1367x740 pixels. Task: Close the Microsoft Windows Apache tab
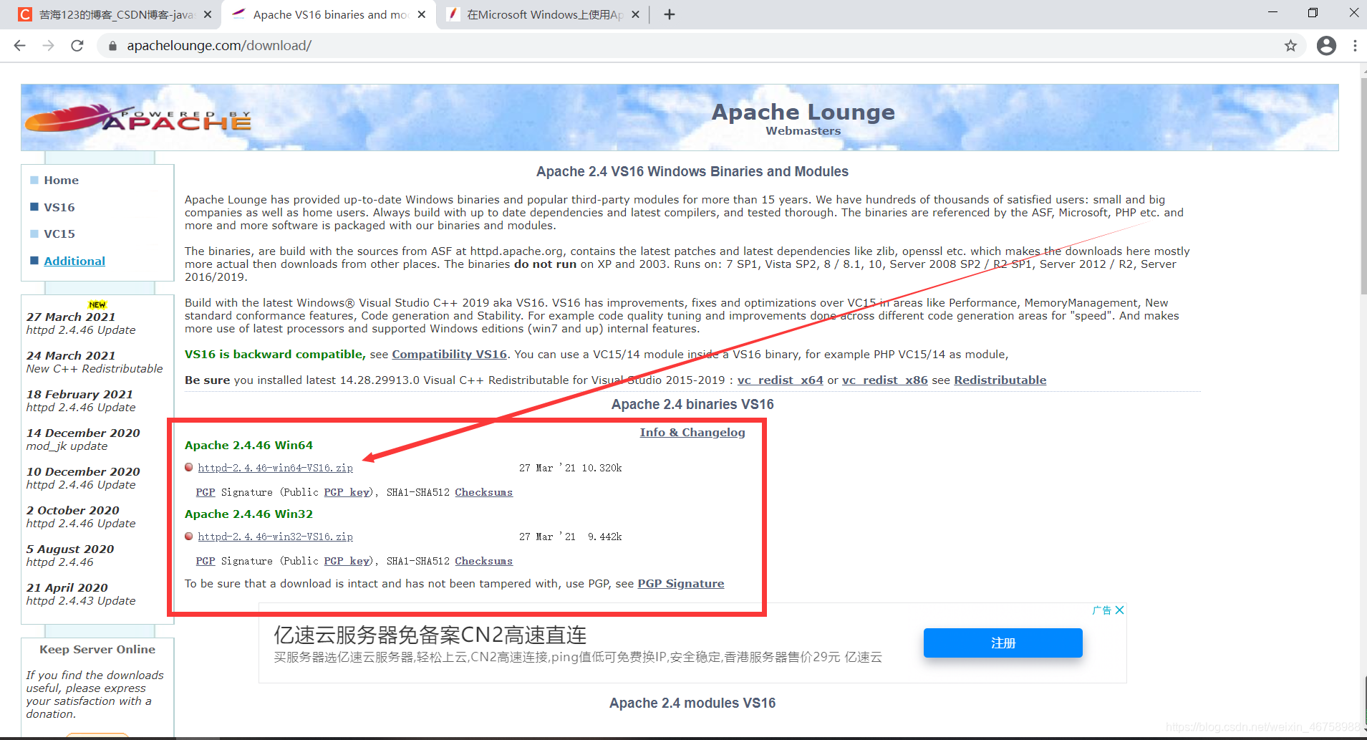[635, 14]
